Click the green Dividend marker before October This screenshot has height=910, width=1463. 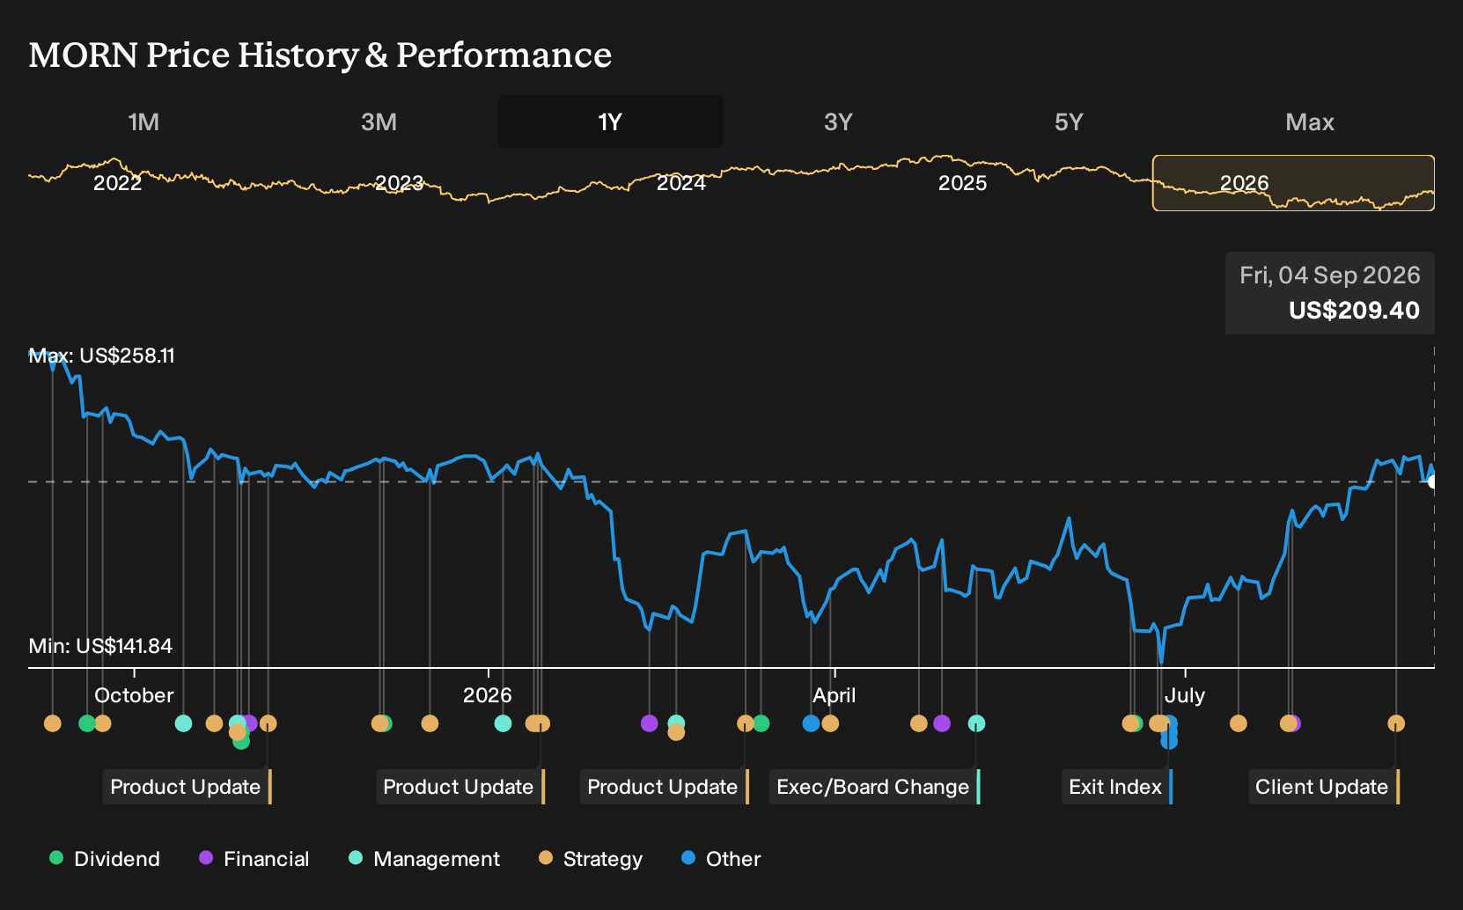[x=86, y=723]
